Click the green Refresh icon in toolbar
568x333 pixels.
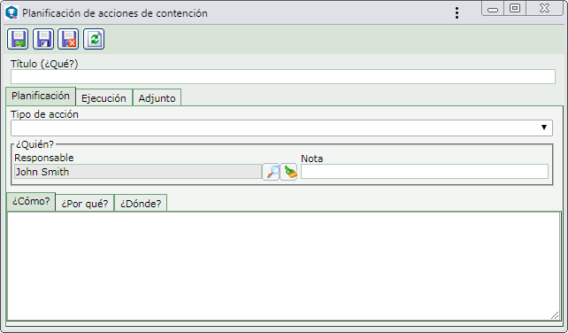[94, 39]
